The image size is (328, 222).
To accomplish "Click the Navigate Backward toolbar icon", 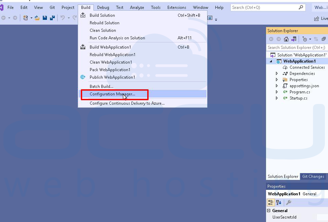I will (x=3, y=18).
